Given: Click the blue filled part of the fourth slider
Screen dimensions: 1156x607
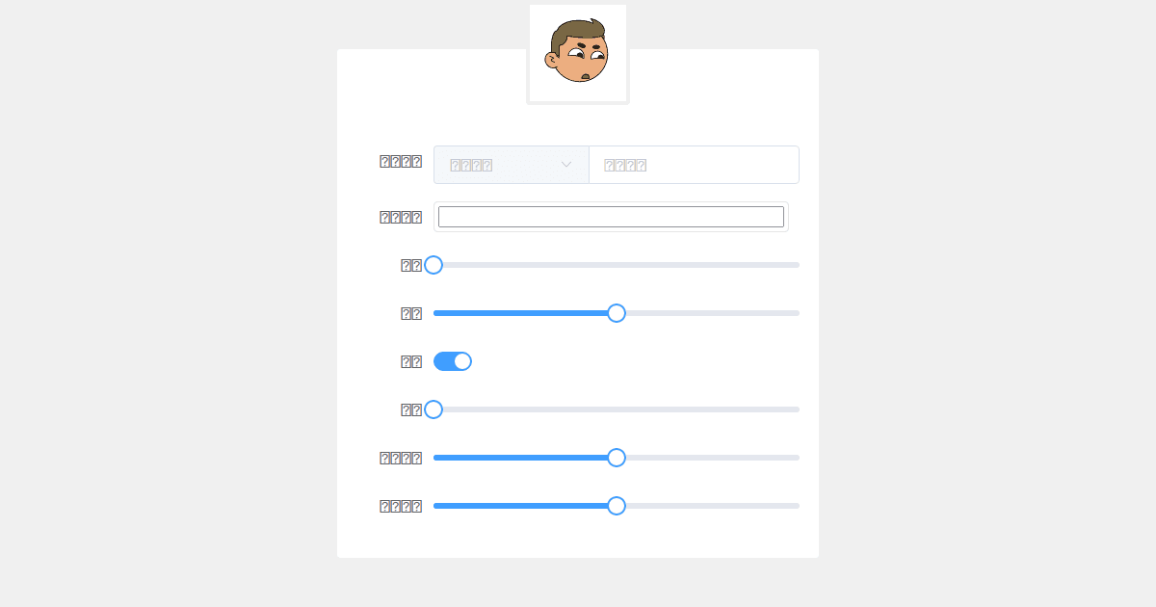Looking at the screenshot, I should pos(525,458).
